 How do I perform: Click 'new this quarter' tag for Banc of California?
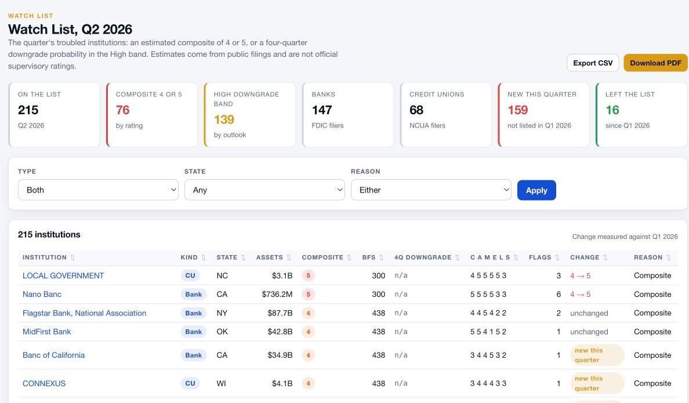pos(597,355)
